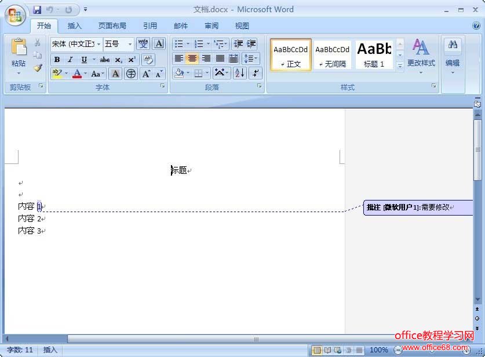485x357 pixels.
Task: Open the font size dropdown
Action: [129, 43]
